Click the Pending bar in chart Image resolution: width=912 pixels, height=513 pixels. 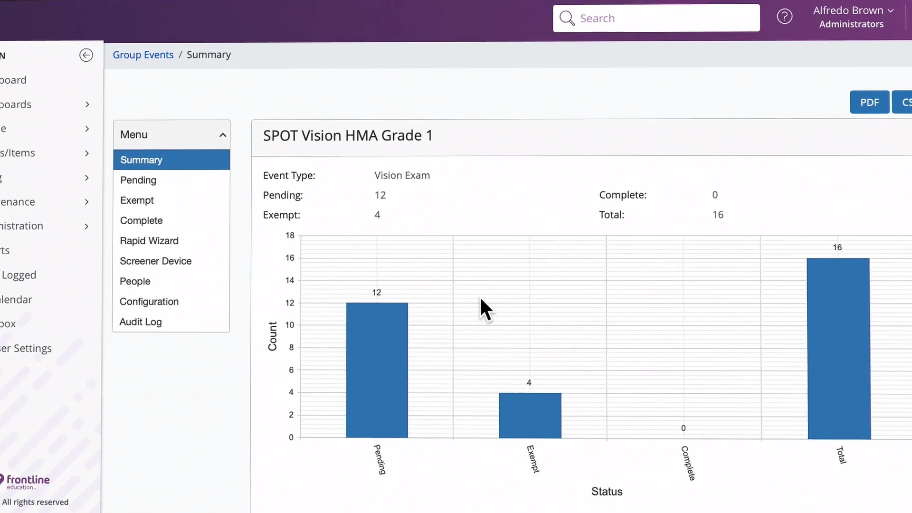click(x=377, y=370)
